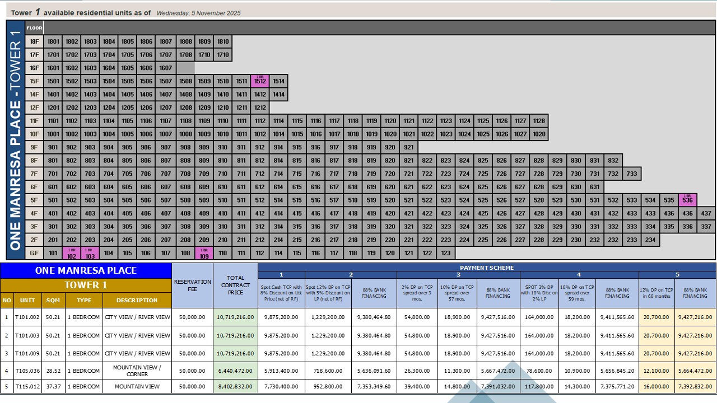Image resolution: width=717 pixels, height=403 pixels.
Task: Select the 12% DP on TCP in 60 months header
Action: 657,293
